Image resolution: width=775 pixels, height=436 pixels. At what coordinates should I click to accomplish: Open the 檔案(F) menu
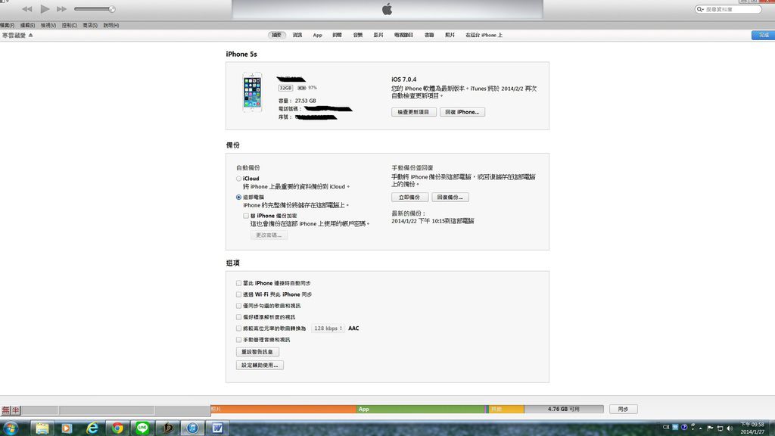pos(7,25)
